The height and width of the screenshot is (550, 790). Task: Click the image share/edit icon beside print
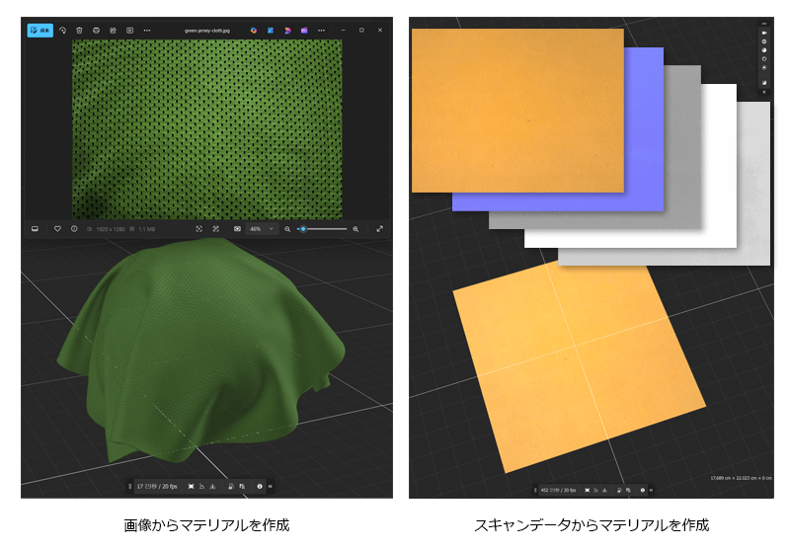113,31
